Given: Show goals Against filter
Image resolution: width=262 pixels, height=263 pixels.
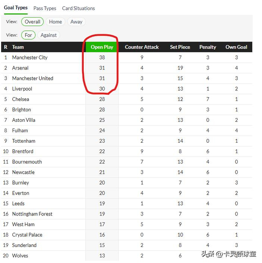Looking at the screenshot, I should pos(49,35).
